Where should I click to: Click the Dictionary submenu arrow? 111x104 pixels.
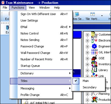point(70,73)
